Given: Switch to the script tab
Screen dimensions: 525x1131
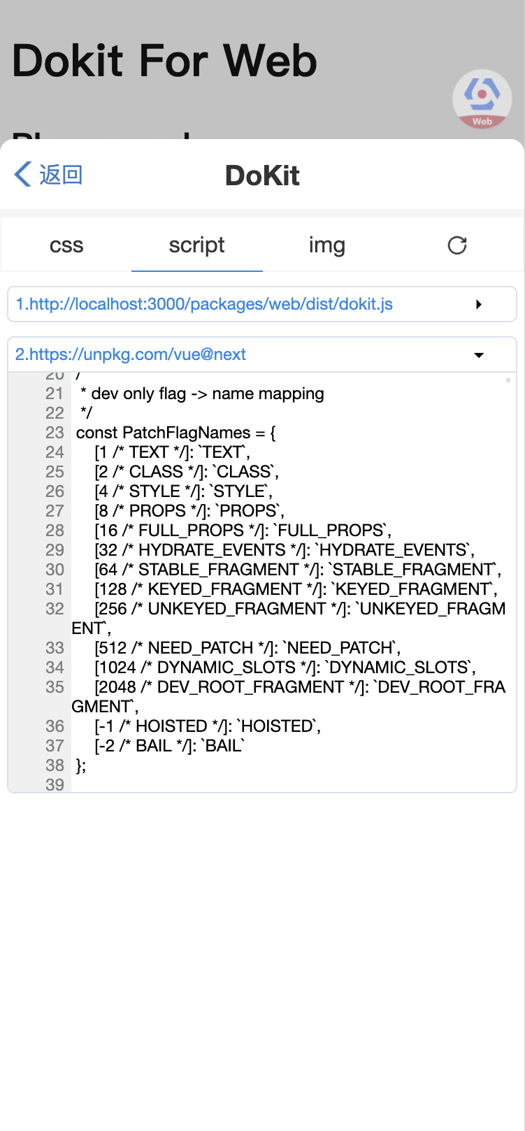Looking at the screenshot, I should coord(196,245).
